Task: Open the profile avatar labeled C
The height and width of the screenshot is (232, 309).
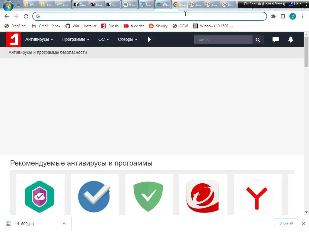Action: coord(293,16)
